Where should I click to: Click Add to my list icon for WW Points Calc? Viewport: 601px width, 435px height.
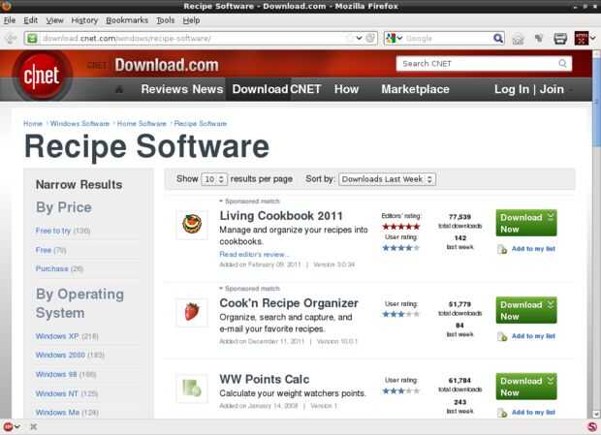pyautogui.click(x=502, y=413)
